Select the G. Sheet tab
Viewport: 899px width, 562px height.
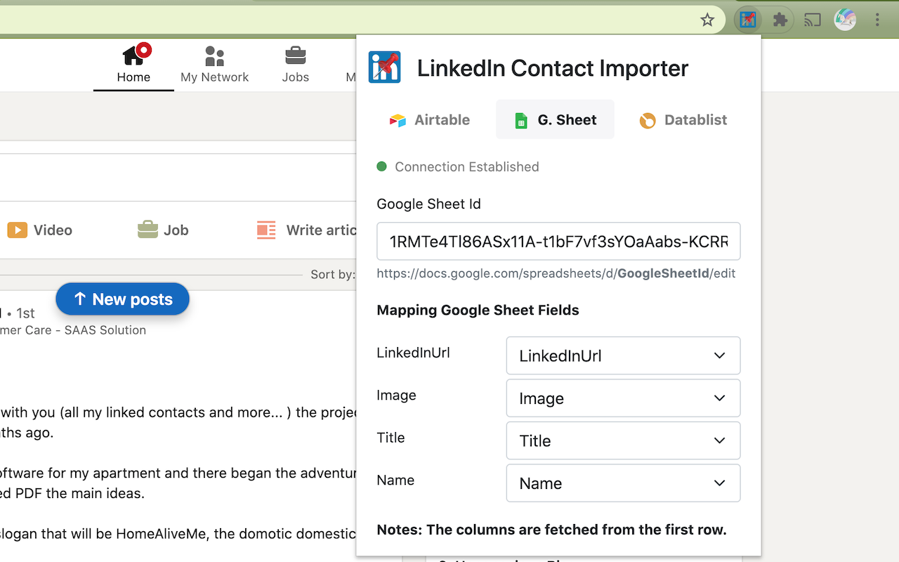tap(555, 119)
